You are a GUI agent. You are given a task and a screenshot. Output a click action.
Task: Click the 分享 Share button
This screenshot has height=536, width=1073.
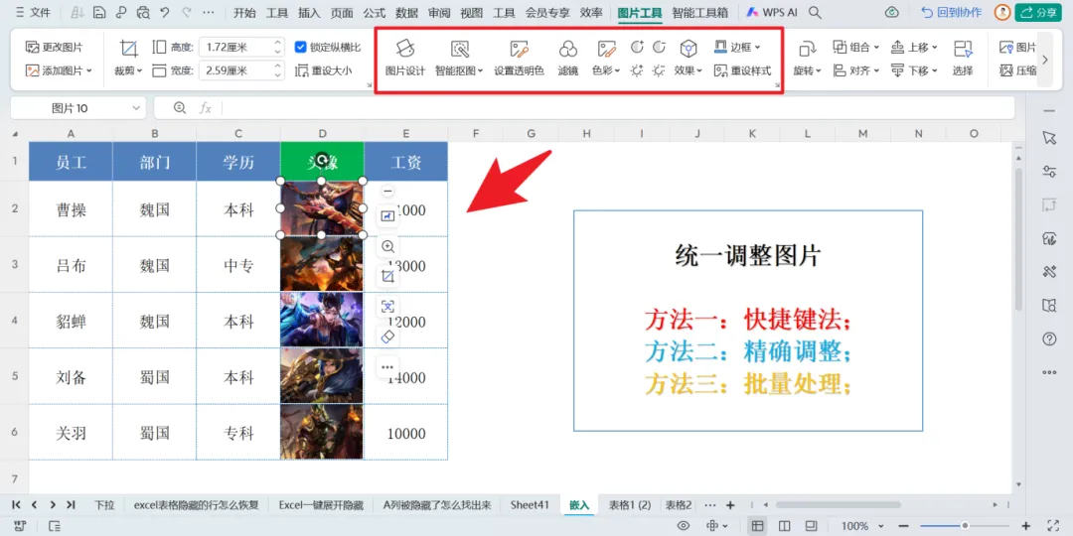(x=1037, y=12)
